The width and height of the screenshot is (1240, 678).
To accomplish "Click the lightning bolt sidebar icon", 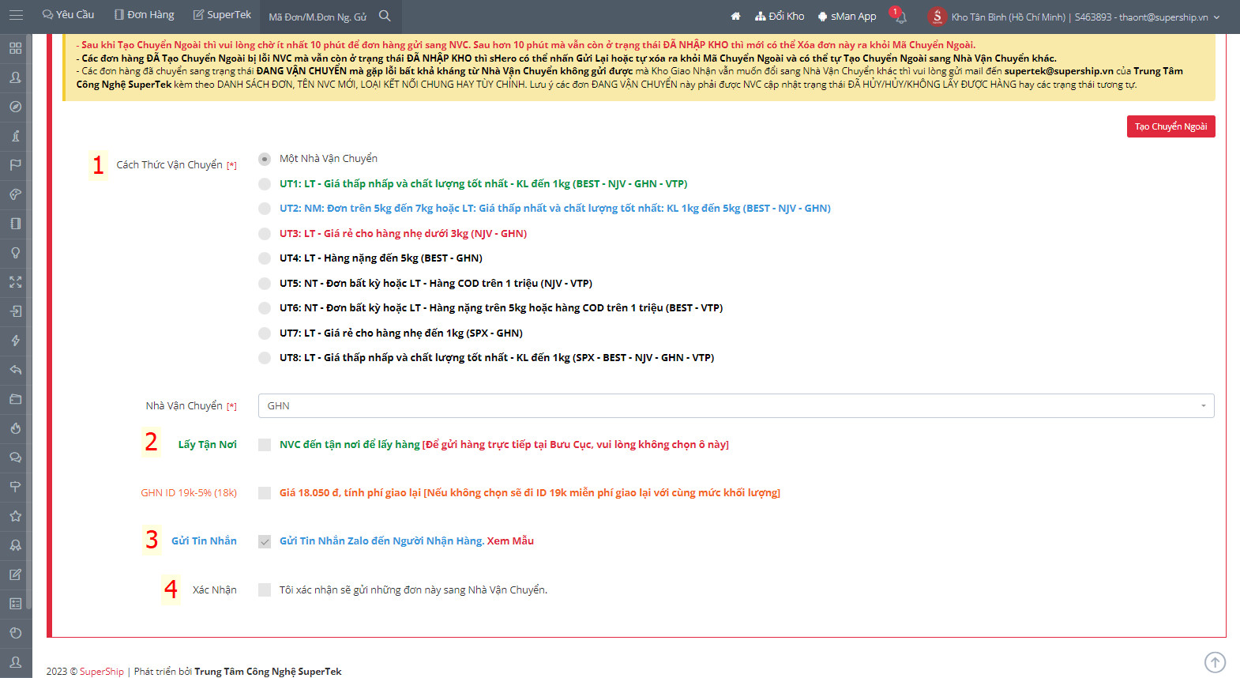I will (15, 341).
